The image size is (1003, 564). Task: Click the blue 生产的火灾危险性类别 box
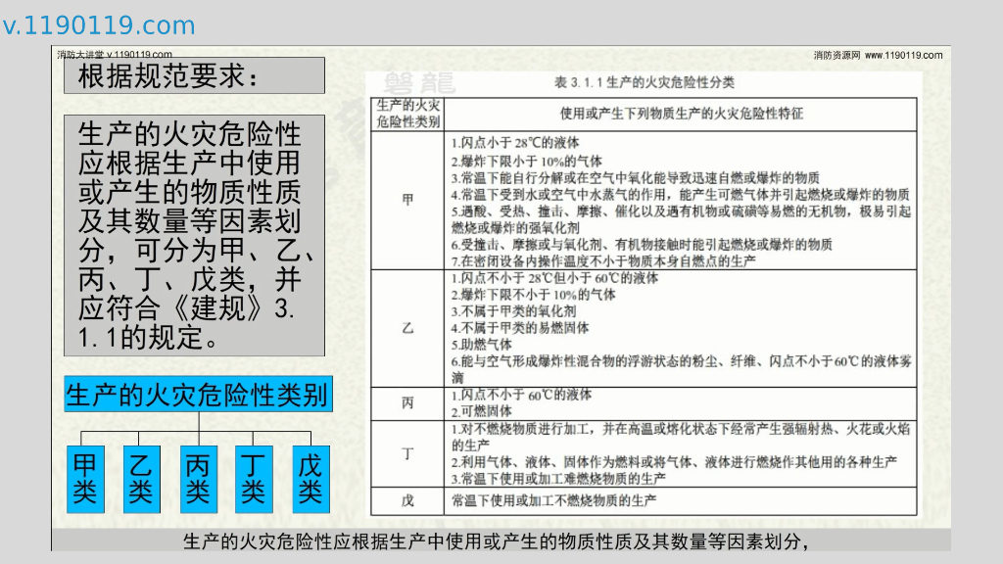pos(198,394)
